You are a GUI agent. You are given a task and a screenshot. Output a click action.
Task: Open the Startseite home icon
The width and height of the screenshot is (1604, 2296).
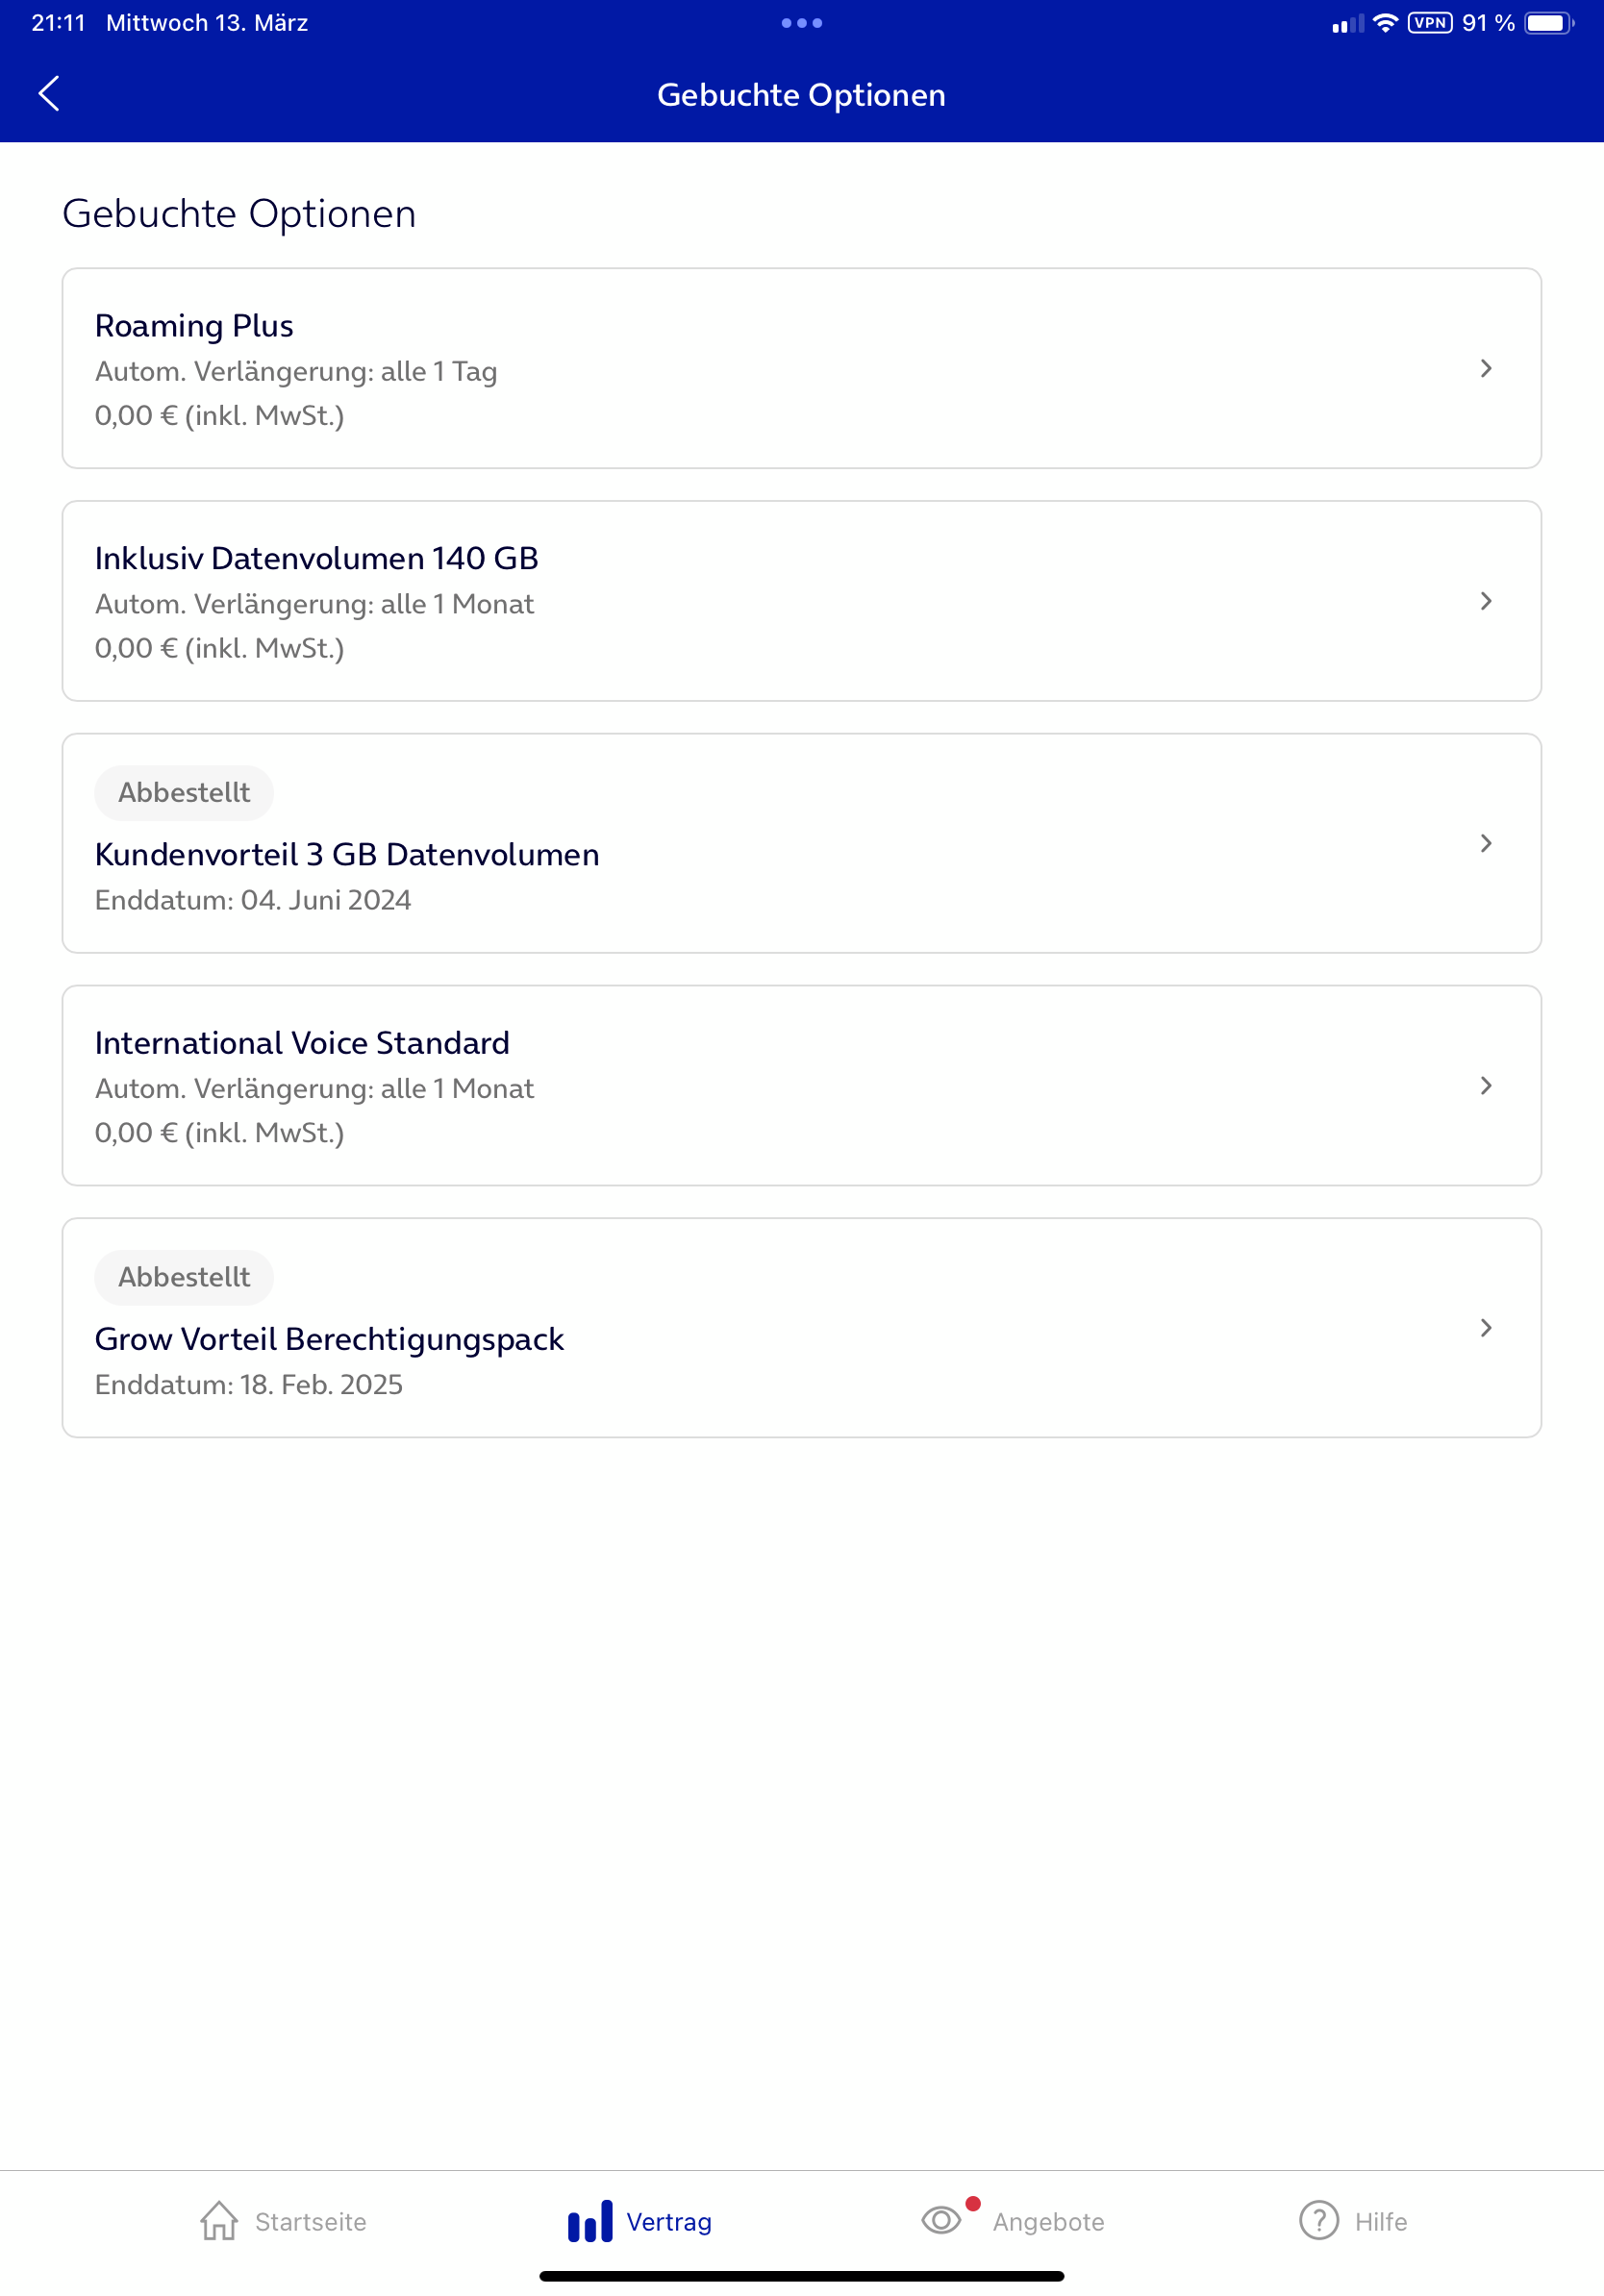[x=219, y=2221]
